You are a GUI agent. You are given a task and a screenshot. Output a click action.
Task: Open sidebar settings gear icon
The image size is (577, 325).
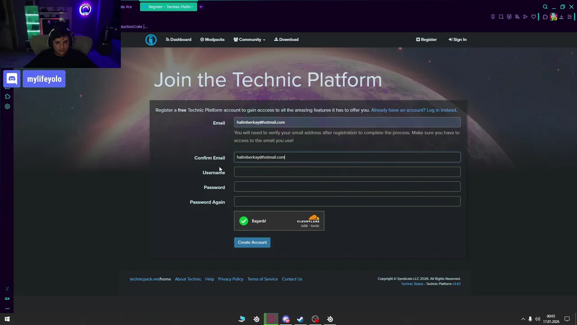(x=7, y=107)
